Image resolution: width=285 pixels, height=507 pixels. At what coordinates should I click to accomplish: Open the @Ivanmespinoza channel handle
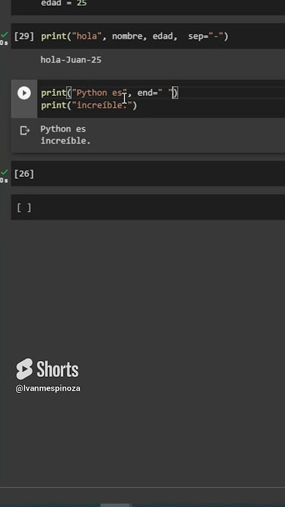pos(48,388)
